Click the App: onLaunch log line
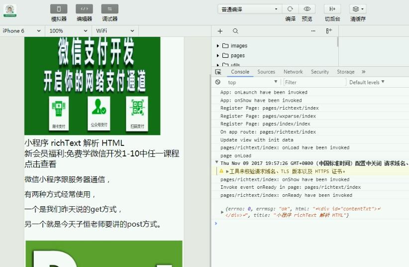 (x=264, y=92)
